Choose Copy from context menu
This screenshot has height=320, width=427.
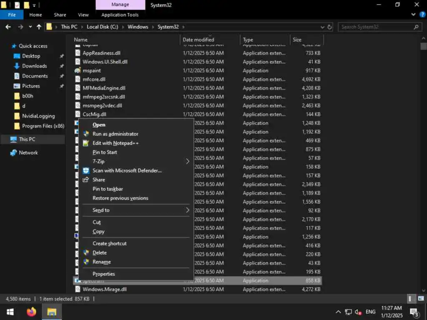98,232
